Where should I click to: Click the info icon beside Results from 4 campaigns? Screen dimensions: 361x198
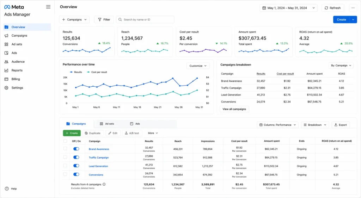tap(104, 184)
